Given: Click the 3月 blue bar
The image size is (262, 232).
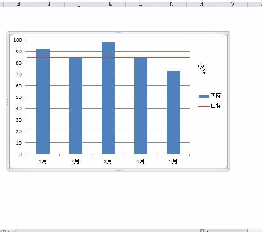Looking at the screenshot, I should pos(108,98).
